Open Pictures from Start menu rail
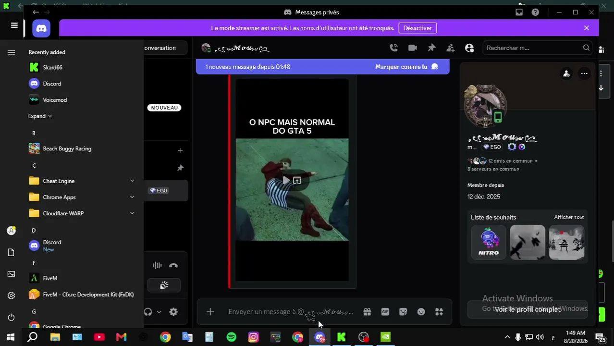Viewport: 614px width, 346px height. click(11, 274)
